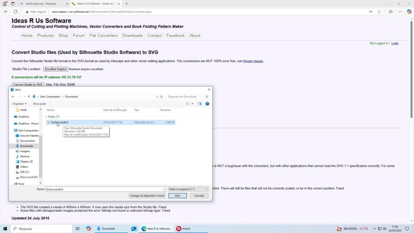
Task: Expand the address path history dropdown
Action: pyautogui.click(x=157, y=97)
